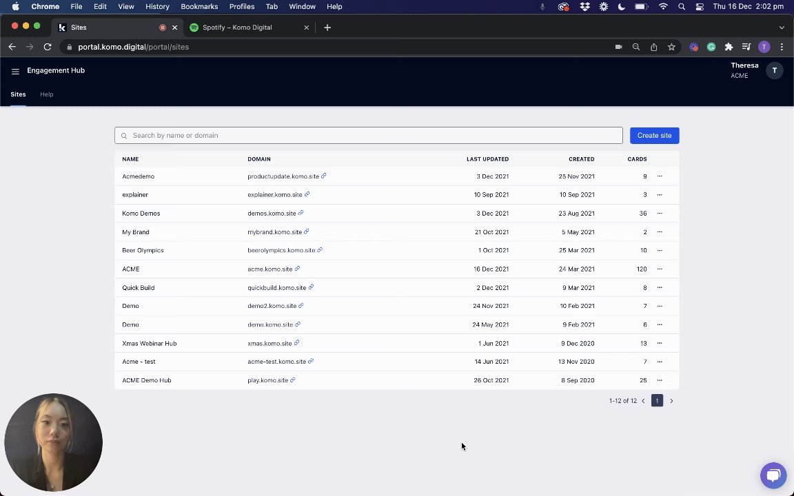Click the chat support bubble icon
Viewport: 794px width, 496px height.
coord(773,475)
